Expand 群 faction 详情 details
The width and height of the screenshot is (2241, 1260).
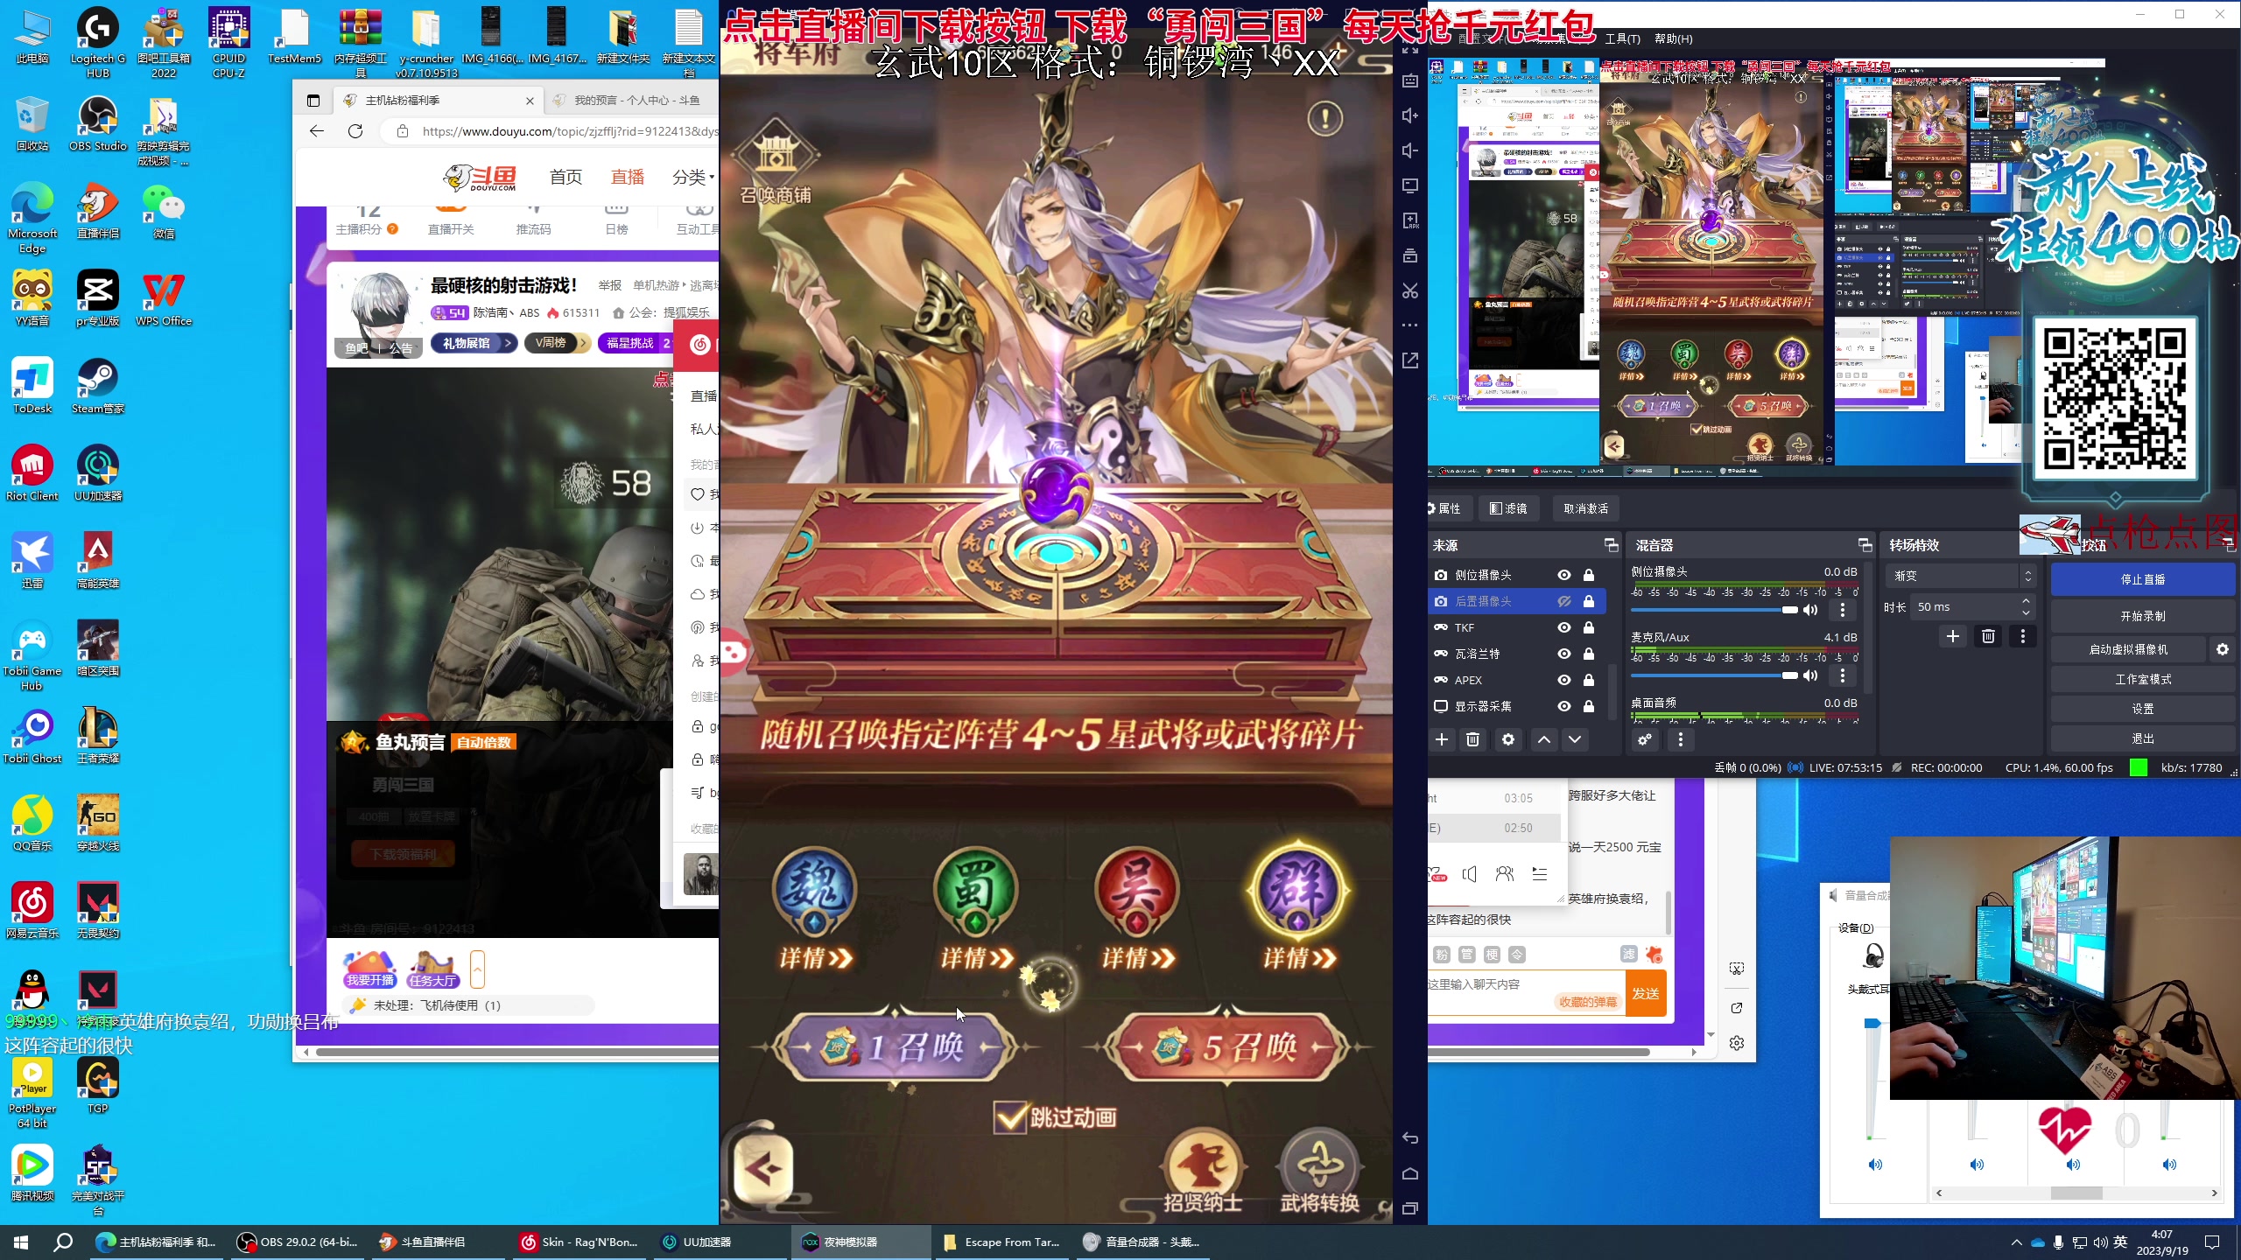[x=1298, y=958]
